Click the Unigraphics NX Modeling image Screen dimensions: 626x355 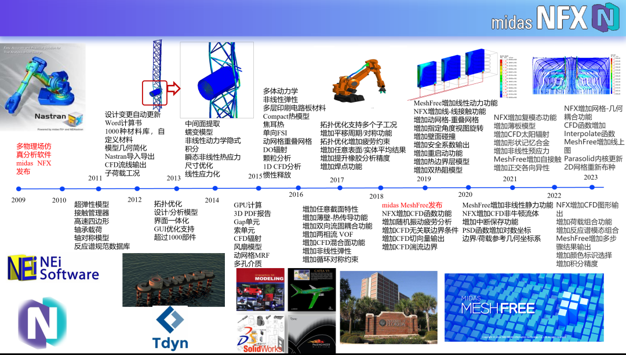pos(260,290)
